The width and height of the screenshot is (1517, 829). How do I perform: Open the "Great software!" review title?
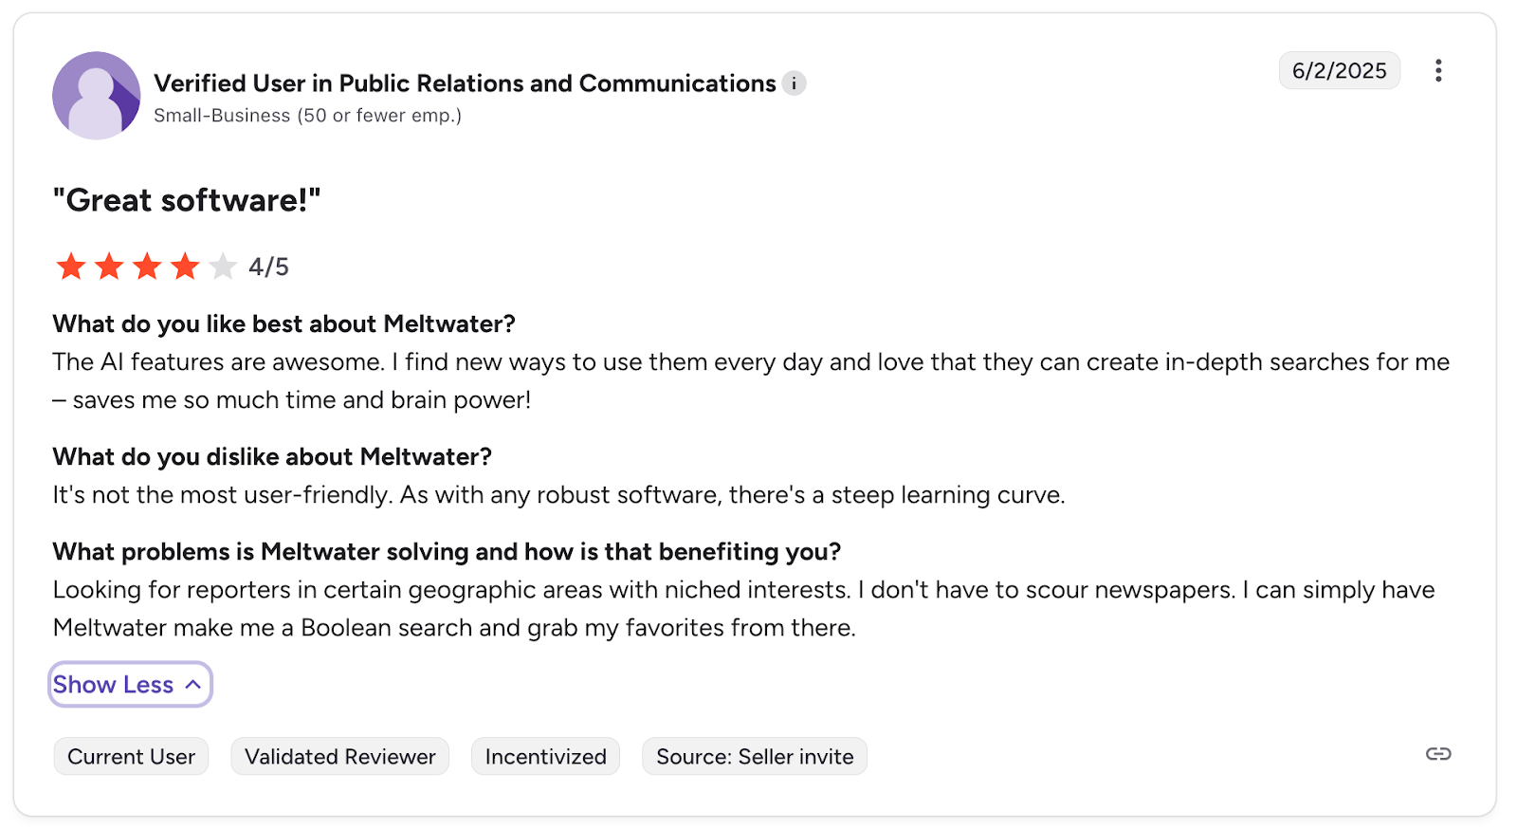pyautogui.click(x=187, y=200)
